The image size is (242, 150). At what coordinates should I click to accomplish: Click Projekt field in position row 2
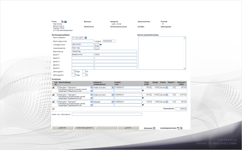click(128, 95)
